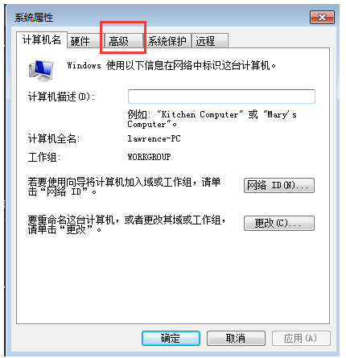Click the WORKGROUP value text
Image resolution: width=346 pixels, height=358 pixels.
pyautogui.click(x=149, y=157)
